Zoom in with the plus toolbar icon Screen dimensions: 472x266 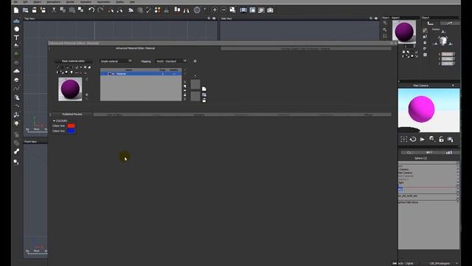click(x=215, y=10)
